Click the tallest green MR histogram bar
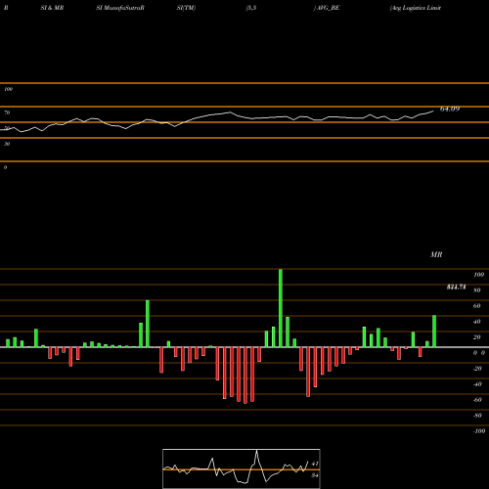 [281, 308]
